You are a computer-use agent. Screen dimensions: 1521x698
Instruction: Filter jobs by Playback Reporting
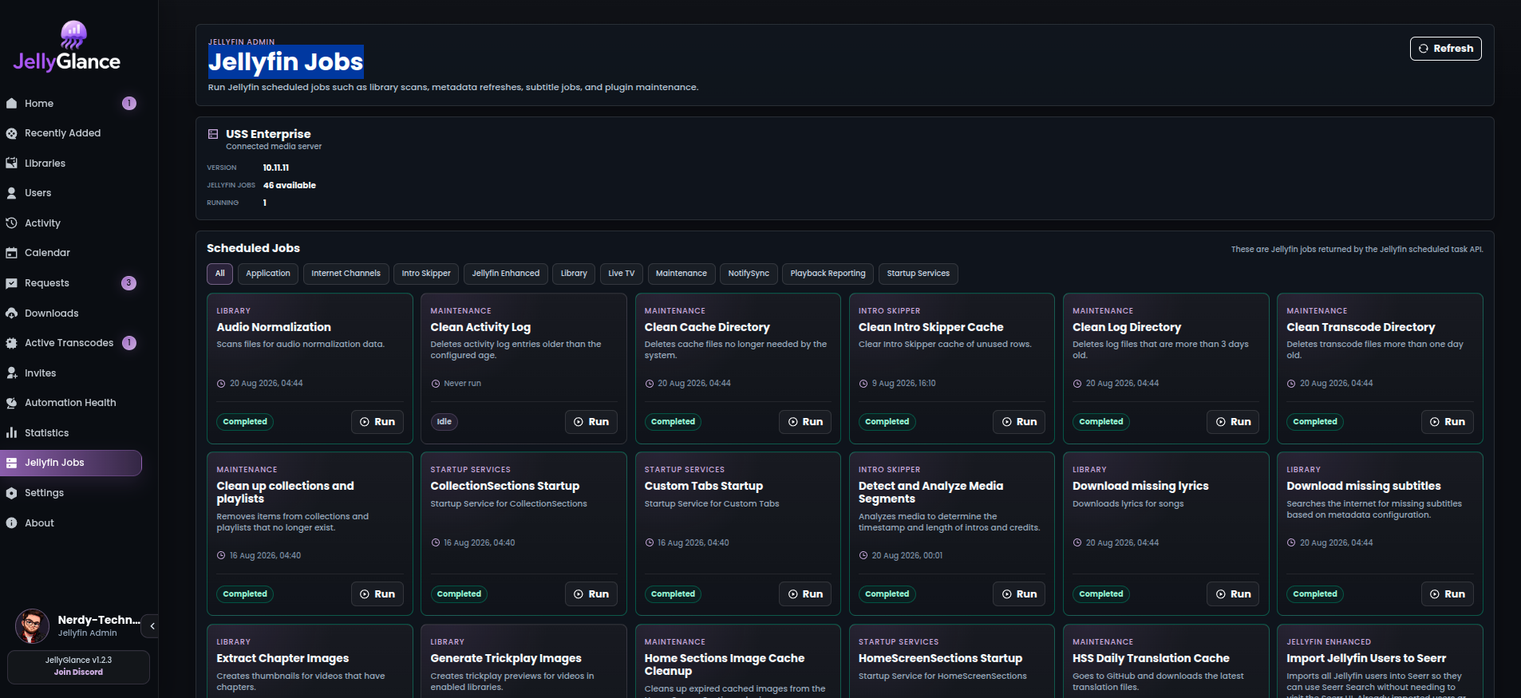pos(828,274)
